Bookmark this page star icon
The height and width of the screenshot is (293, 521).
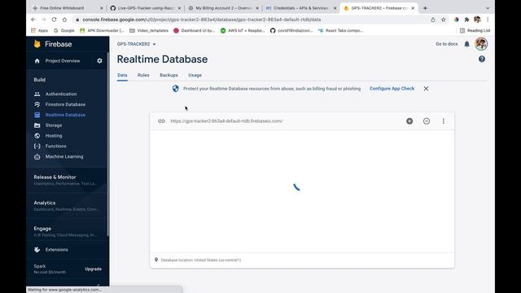(x=443, y=20)
